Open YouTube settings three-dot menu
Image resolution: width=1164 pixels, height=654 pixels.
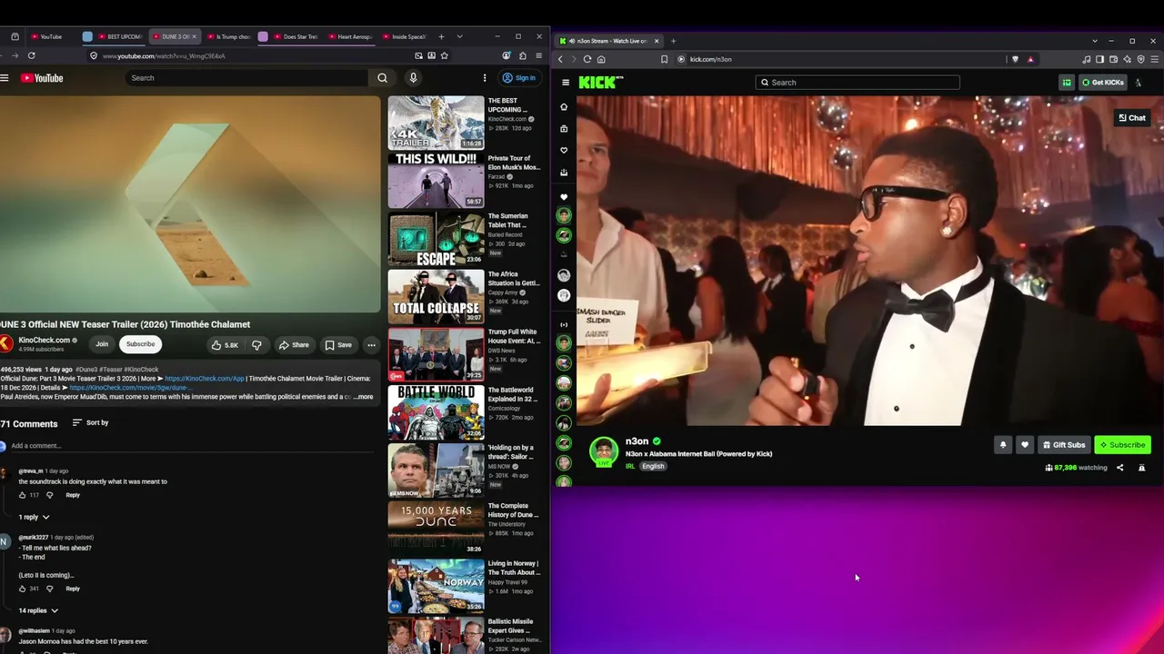[x=485, y=78]
